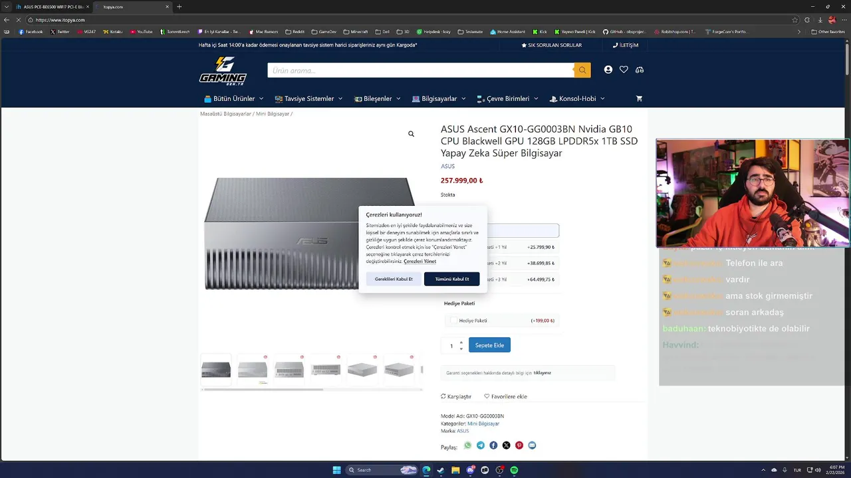Screen dimensions: 851x478
Task: Select the third product thumbnail with vents
Action: tap(289, 370)
